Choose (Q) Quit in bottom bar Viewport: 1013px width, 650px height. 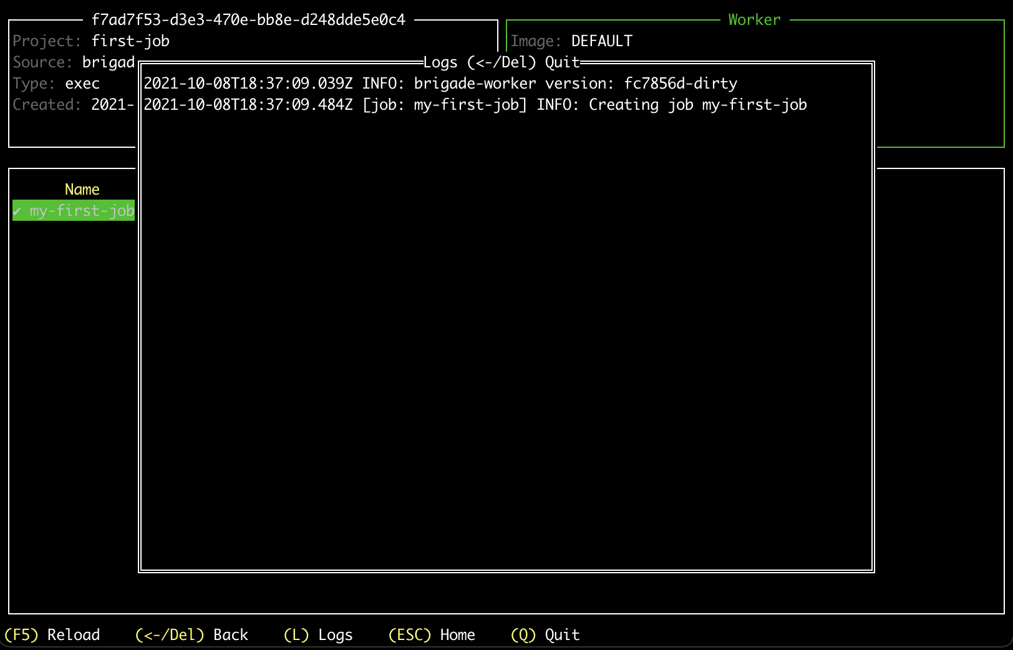click(545, 634)
